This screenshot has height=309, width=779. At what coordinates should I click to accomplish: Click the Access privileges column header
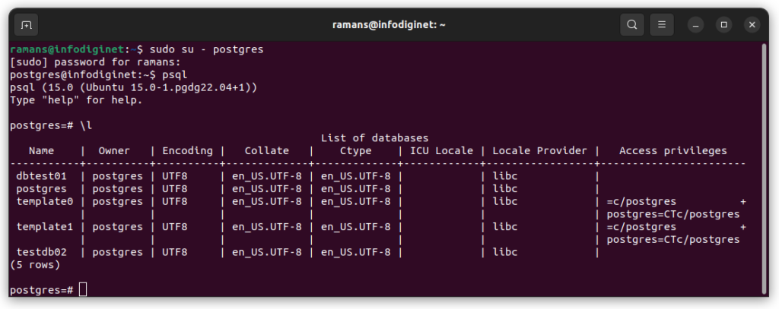point(673,151)
